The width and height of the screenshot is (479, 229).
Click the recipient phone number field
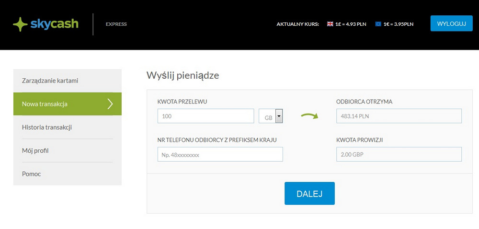tap(220, 155)
